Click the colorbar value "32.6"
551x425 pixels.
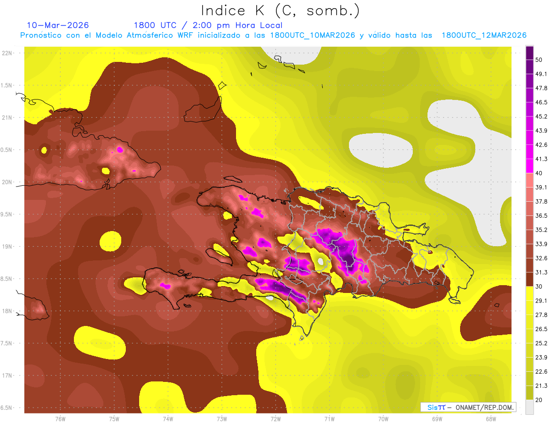[x=541, y=258]
